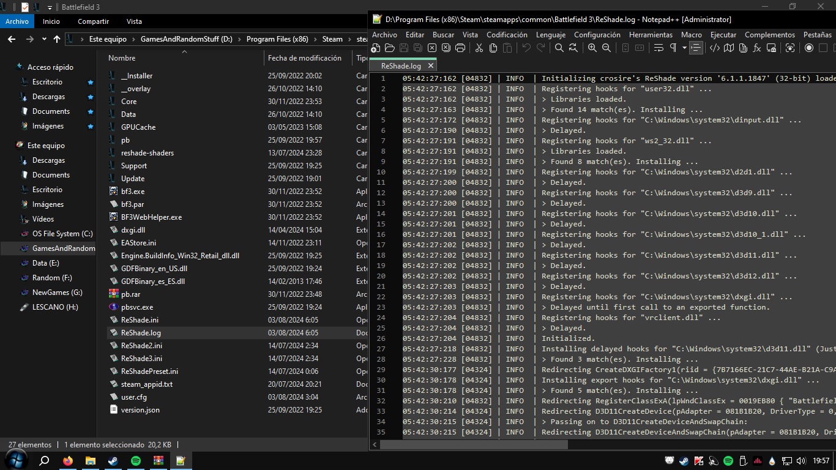Click the Cut scissors icon

479,48
